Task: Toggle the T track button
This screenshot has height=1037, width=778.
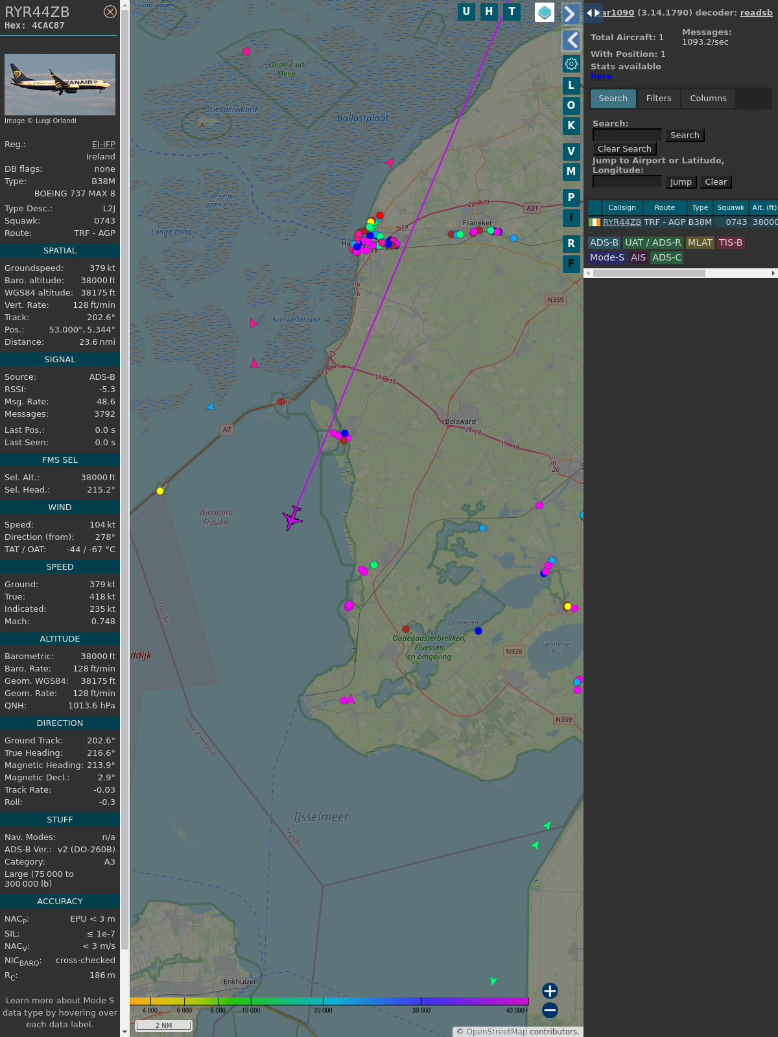Action: coord(512,12)
